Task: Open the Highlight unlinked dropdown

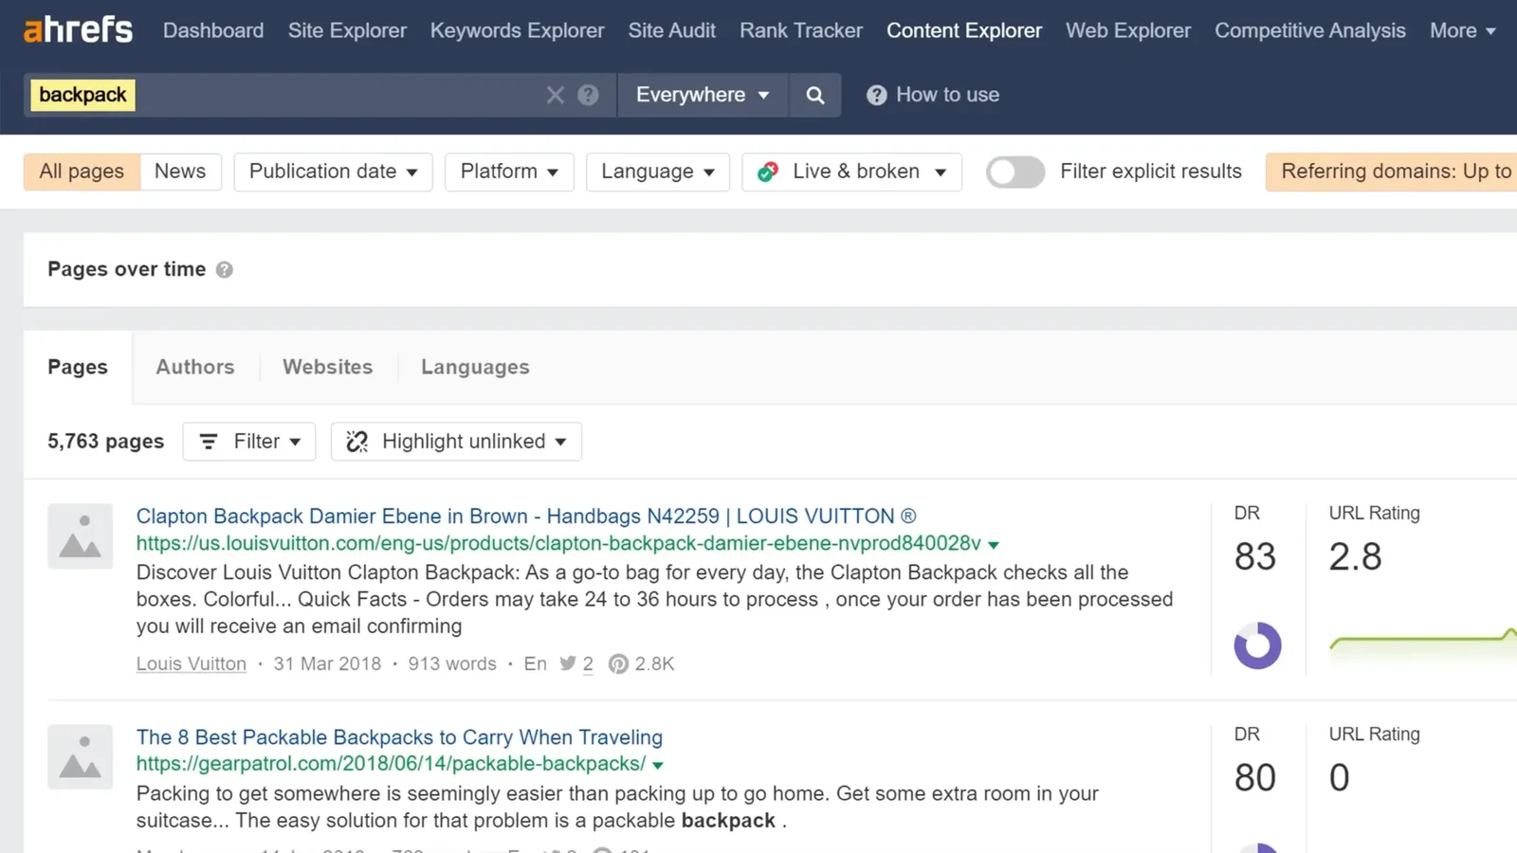Action: click(456, 442)
